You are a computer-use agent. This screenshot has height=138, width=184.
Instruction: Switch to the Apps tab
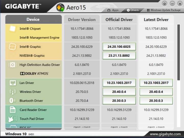point(113,10)
